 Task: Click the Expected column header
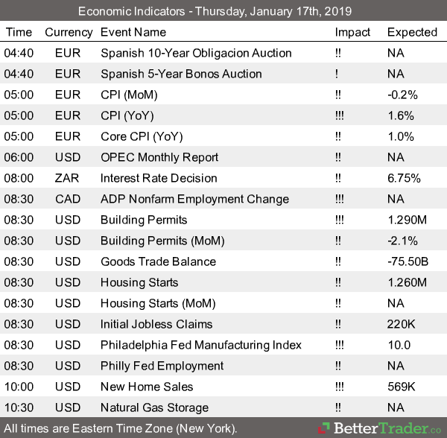tap(412, 32)
